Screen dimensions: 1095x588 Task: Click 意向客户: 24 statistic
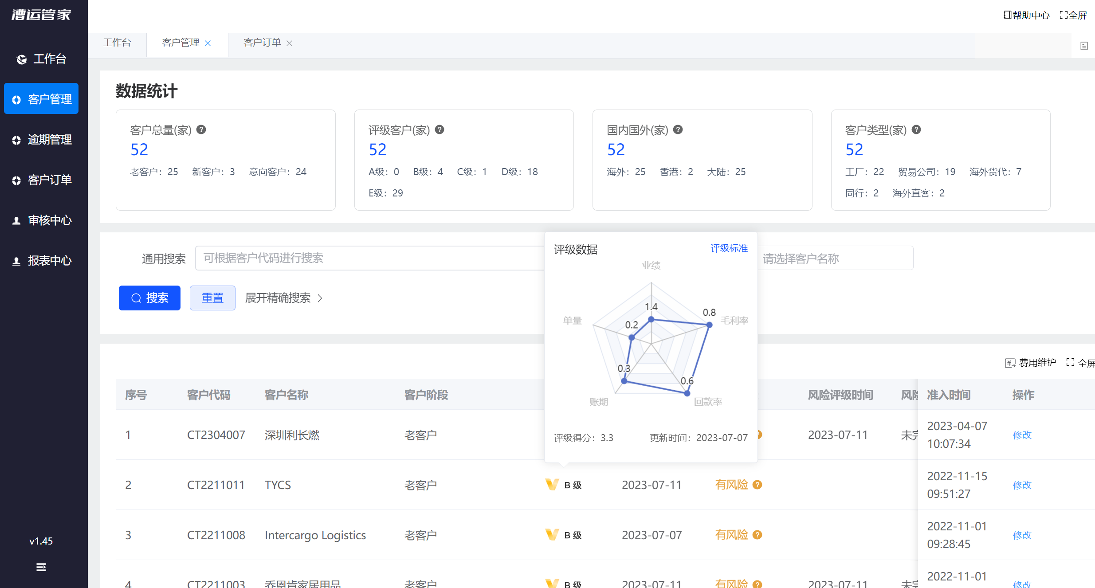(278, 172)
